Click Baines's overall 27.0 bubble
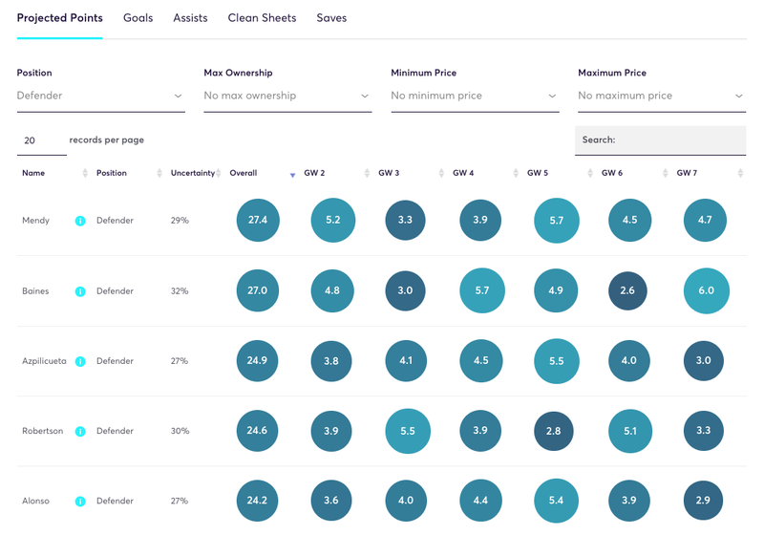Viewport: 764px width, 535px height. click(x=258, y=290)
